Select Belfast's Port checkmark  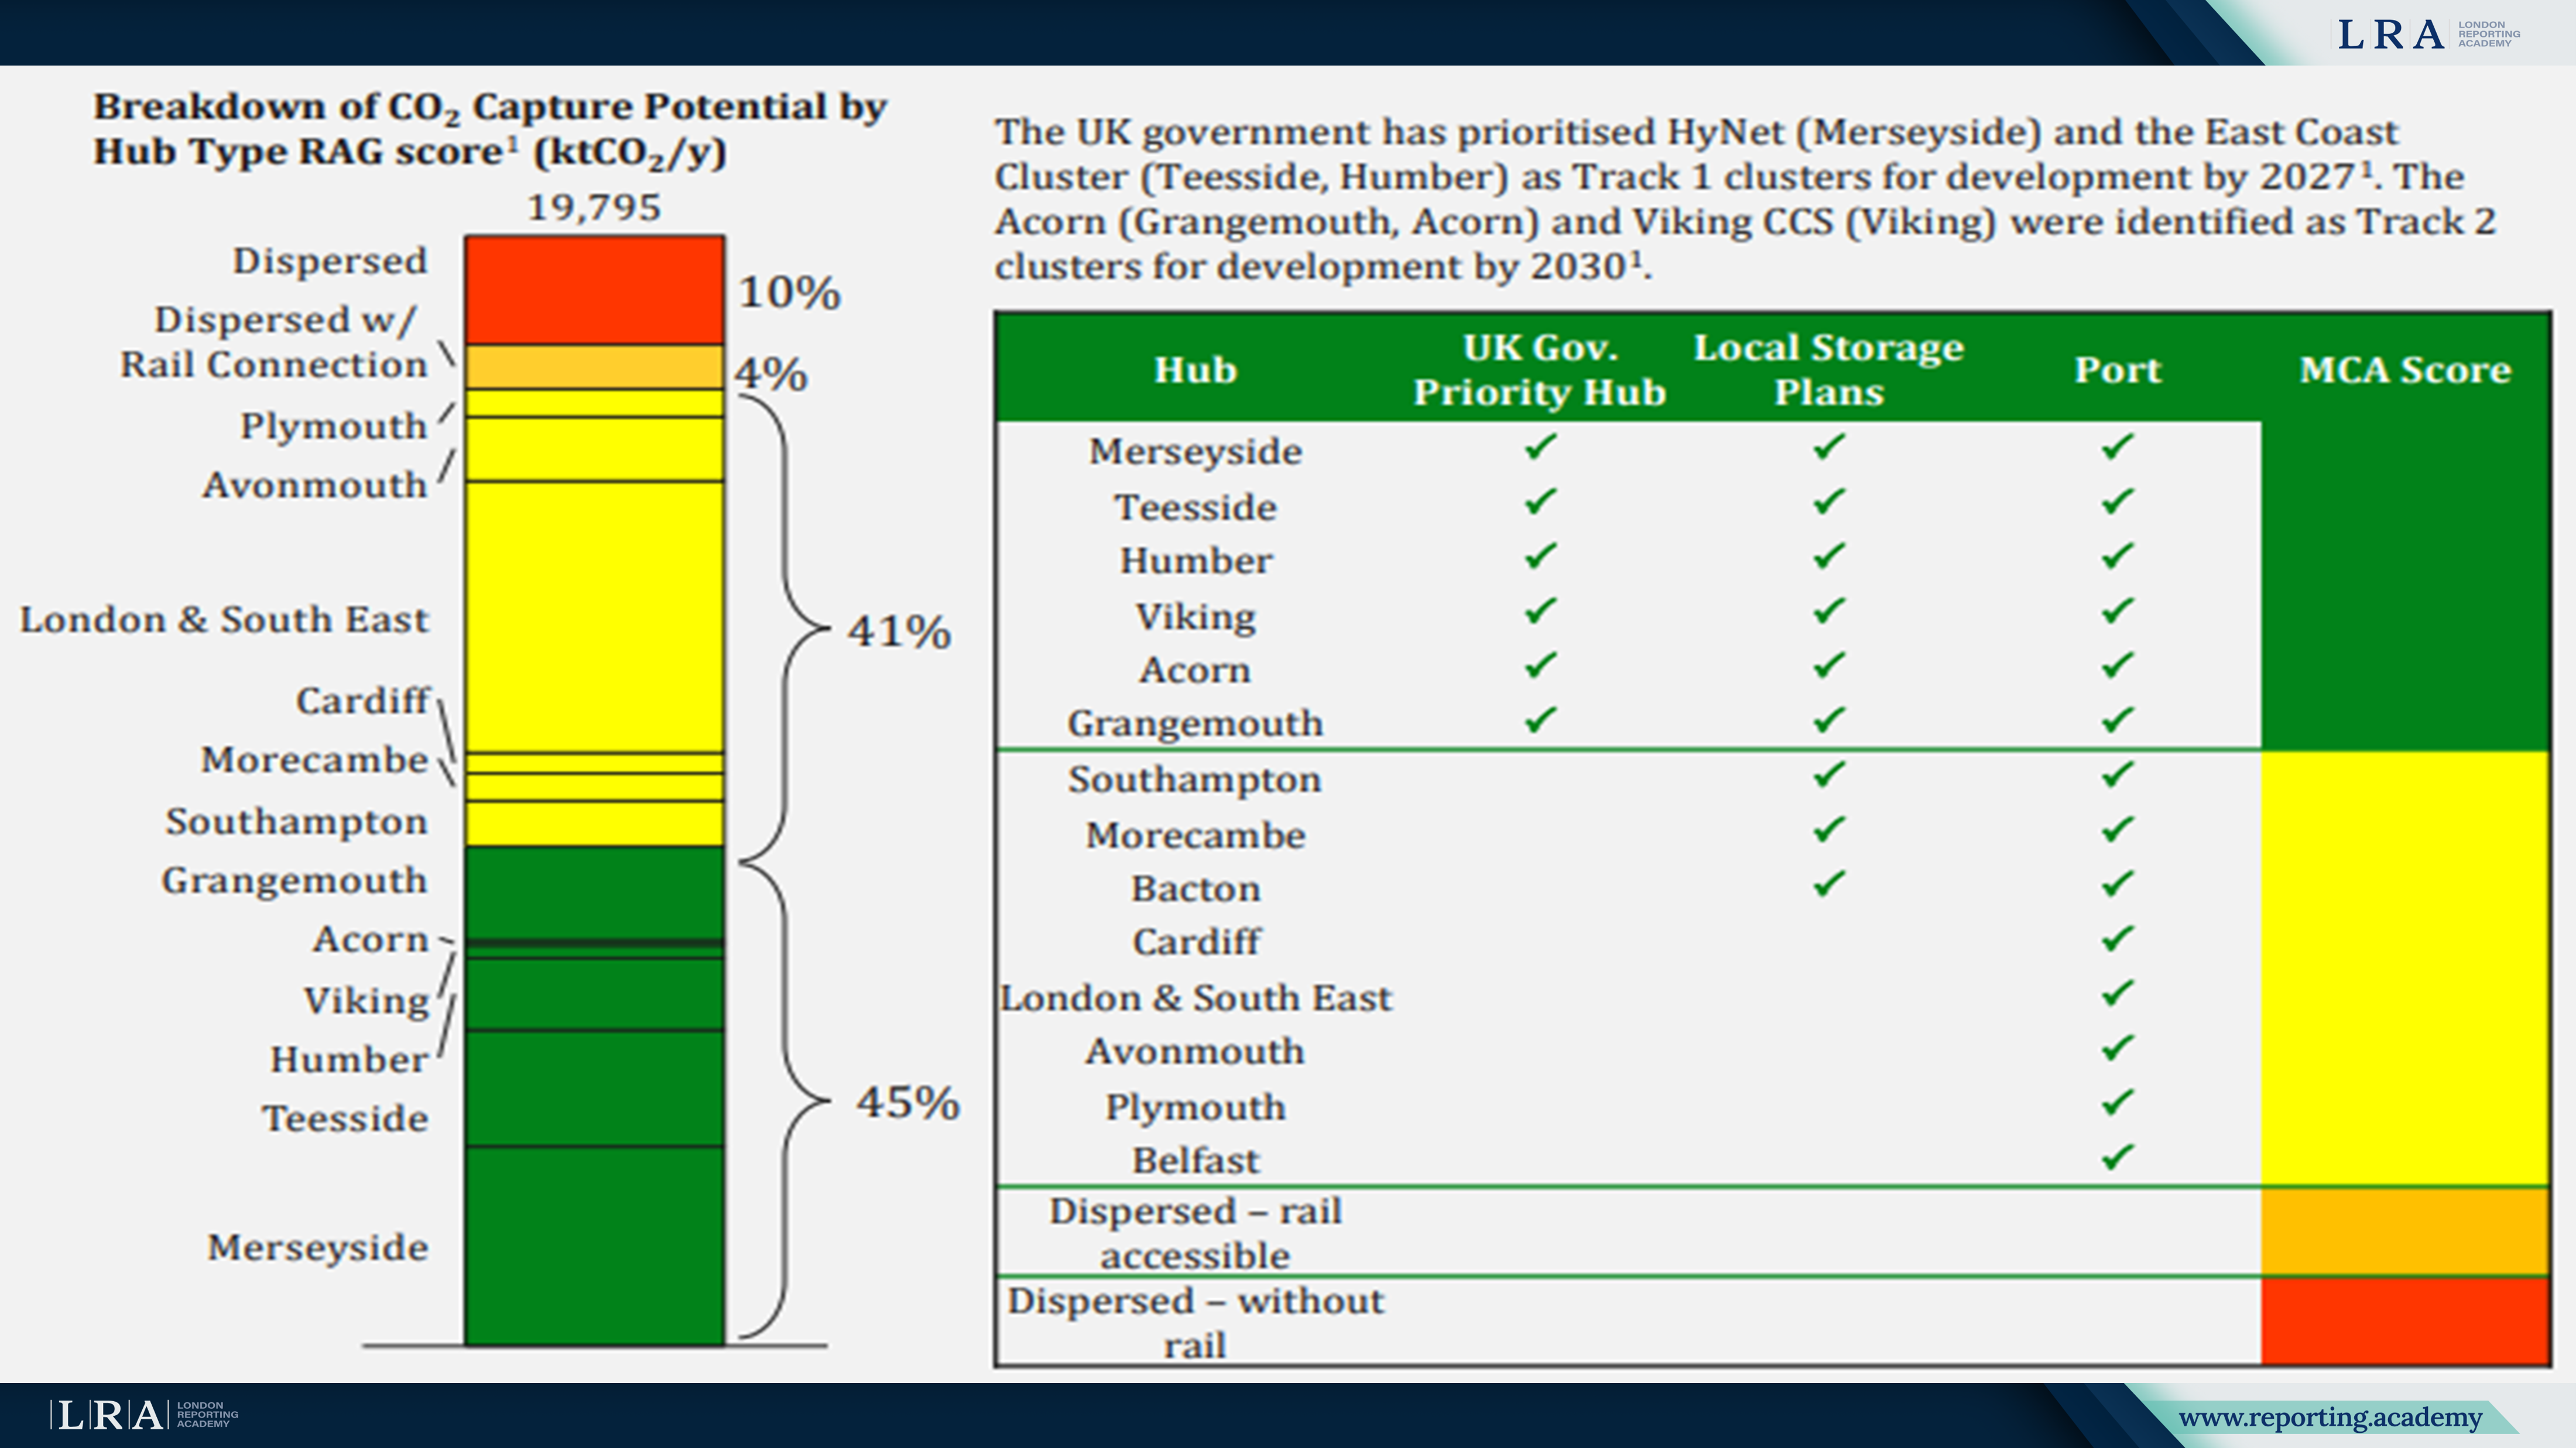click(x=2117, y=1158)
